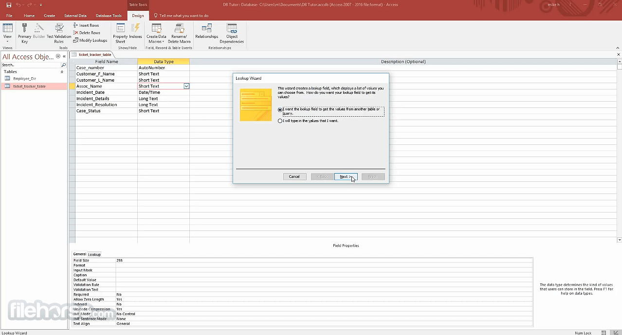This screenshot has height=335, width=622.
Task: Open the General tab in Field Properties
Action: click(x=79, y=254)
